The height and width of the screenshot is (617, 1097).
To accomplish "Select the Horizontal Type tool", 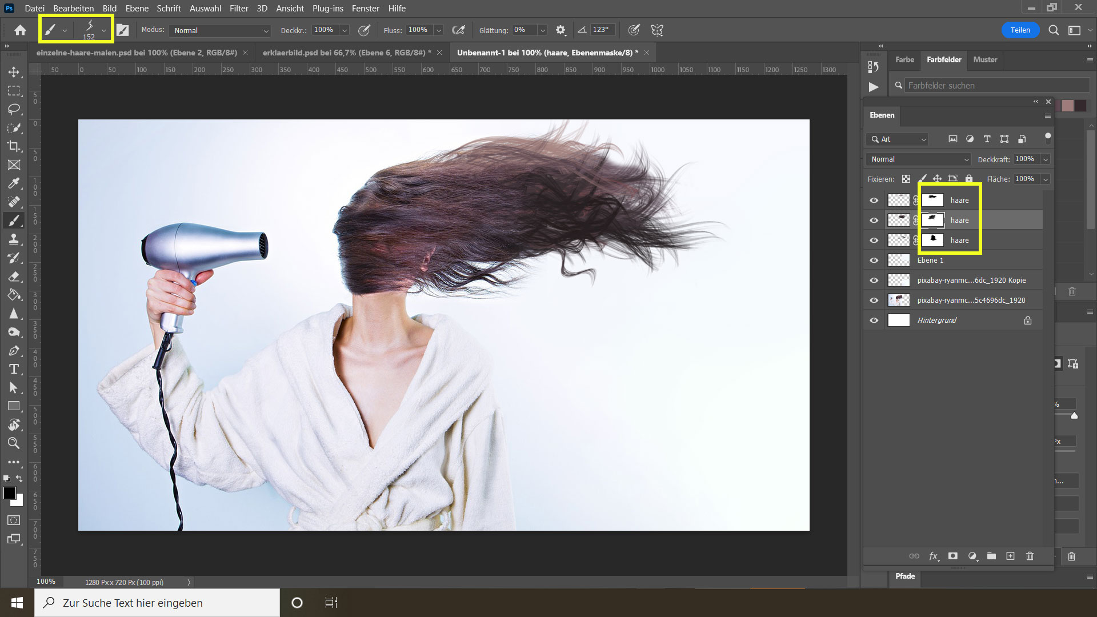I will [x=14, y=369].
